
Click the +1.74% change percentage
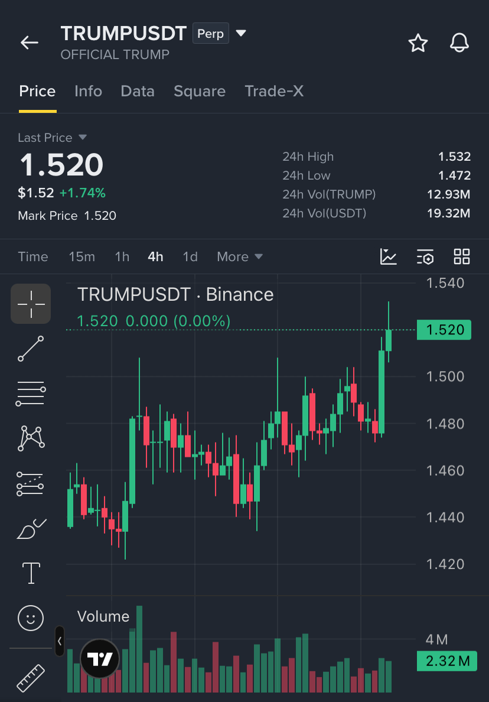pos(83,193)
